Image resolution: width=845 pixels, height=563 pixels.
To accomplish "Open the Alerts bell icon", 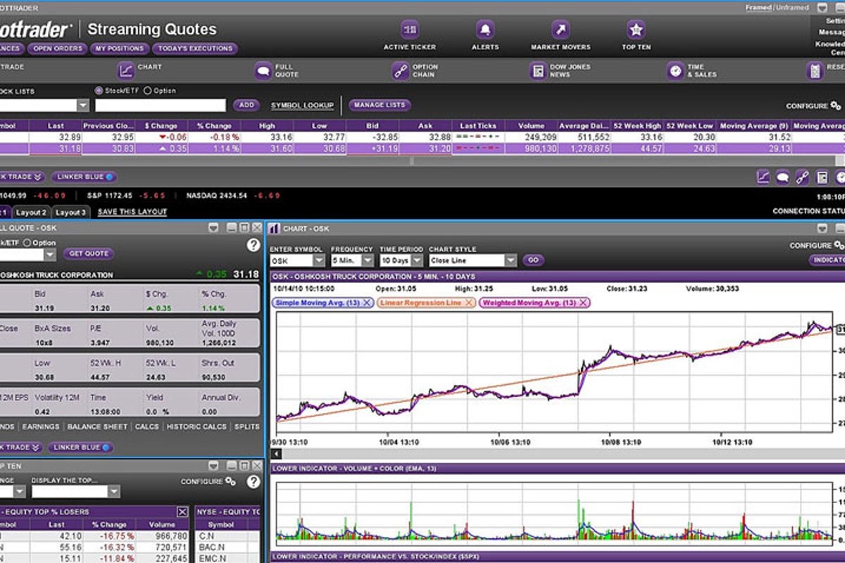I will tap(484, 30).
